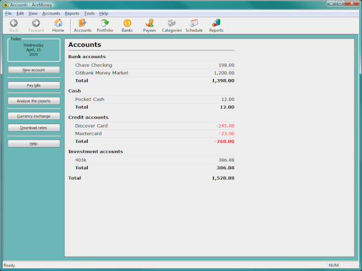Click the -245.00 Discover Card balance
Image resolution: width=362 pixels, height=271 pixels.
(x=225, y=126)
